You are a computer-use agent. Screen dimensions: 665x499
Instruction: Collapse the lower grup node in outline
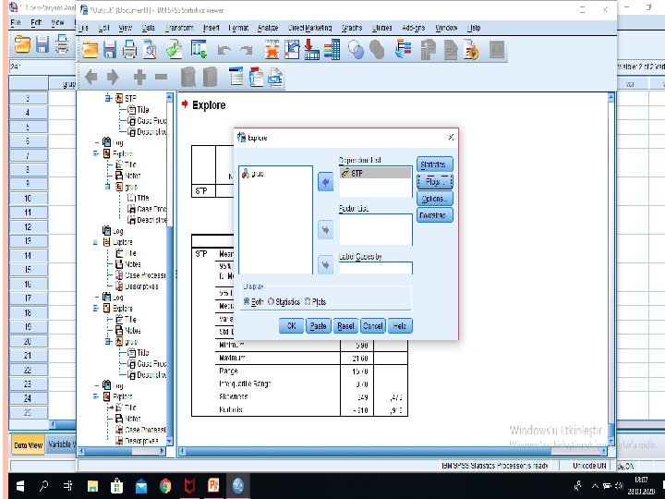click(108, 341)
